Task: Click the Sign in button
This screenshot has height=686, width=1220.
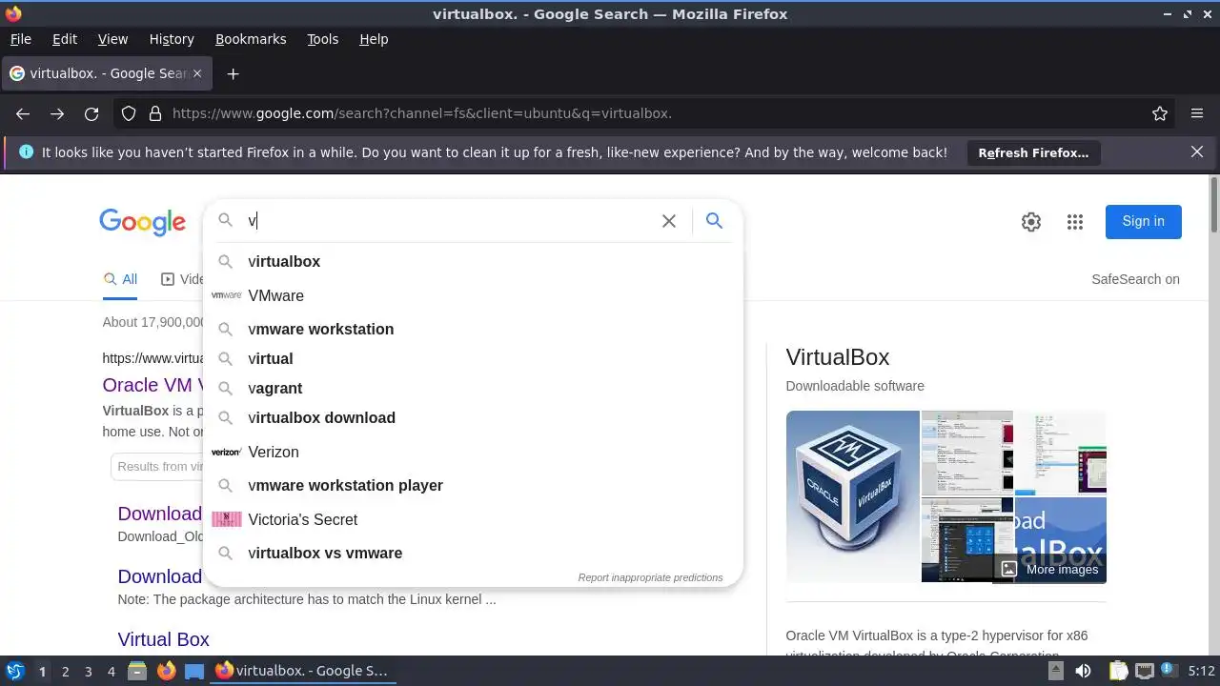Action: pyautogui.click(x=1143, y=221)
